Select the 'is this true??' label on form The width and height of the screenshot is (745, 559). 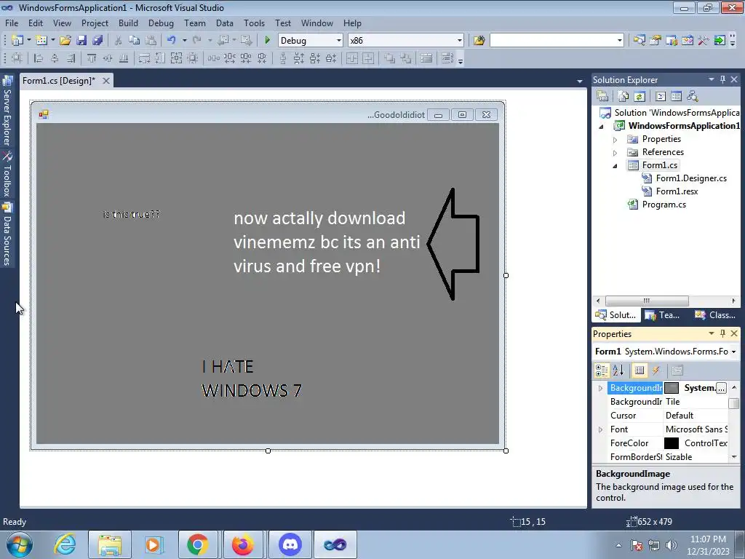click(132, 215)
